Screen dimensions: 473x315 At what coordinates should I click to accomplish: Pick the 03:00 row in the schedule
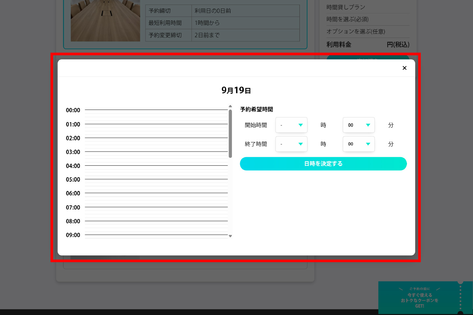point(156,154)
